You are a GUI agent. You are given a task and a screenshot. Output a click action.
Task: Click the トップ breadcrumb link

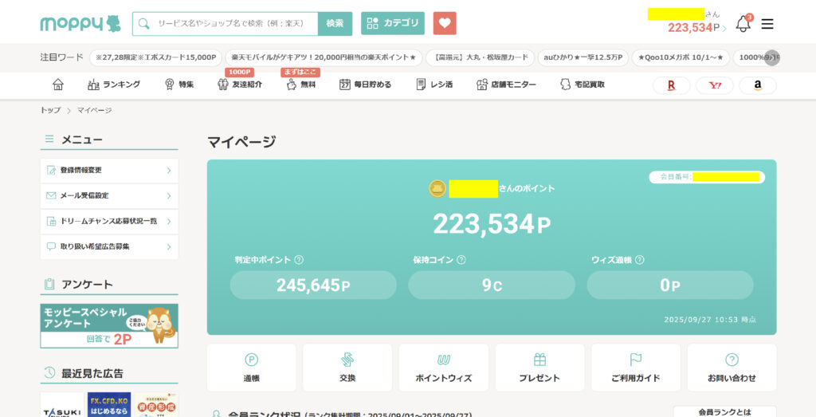coord(50,110)
